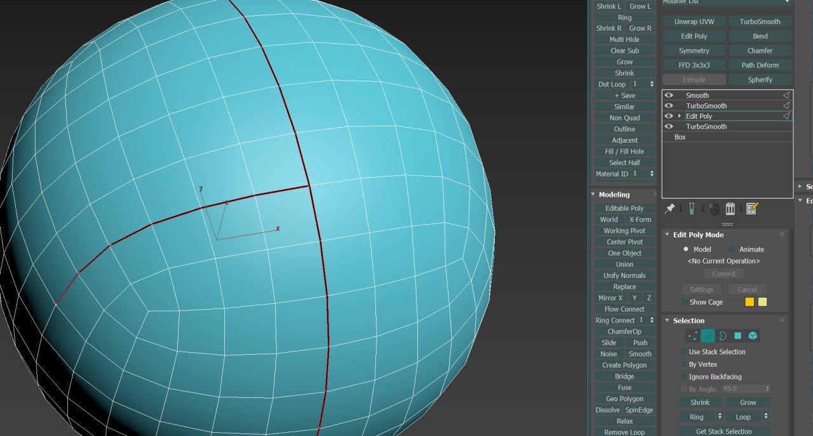Check the By Vertex option

[x=683, y=364]
